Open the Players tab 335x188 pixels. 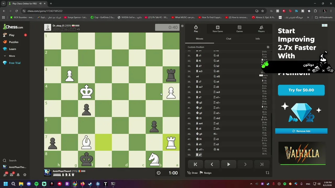coord(261,29)
